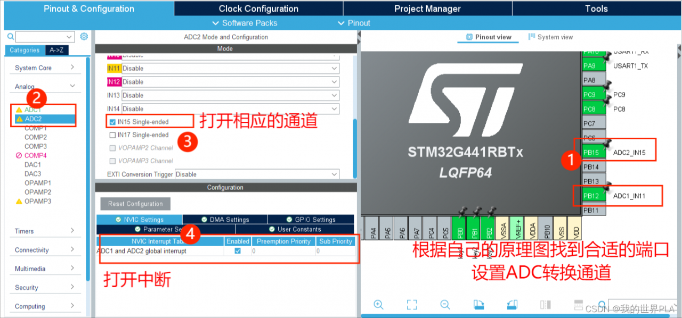Open the Software Packs dropdown menu

point(245,23)
